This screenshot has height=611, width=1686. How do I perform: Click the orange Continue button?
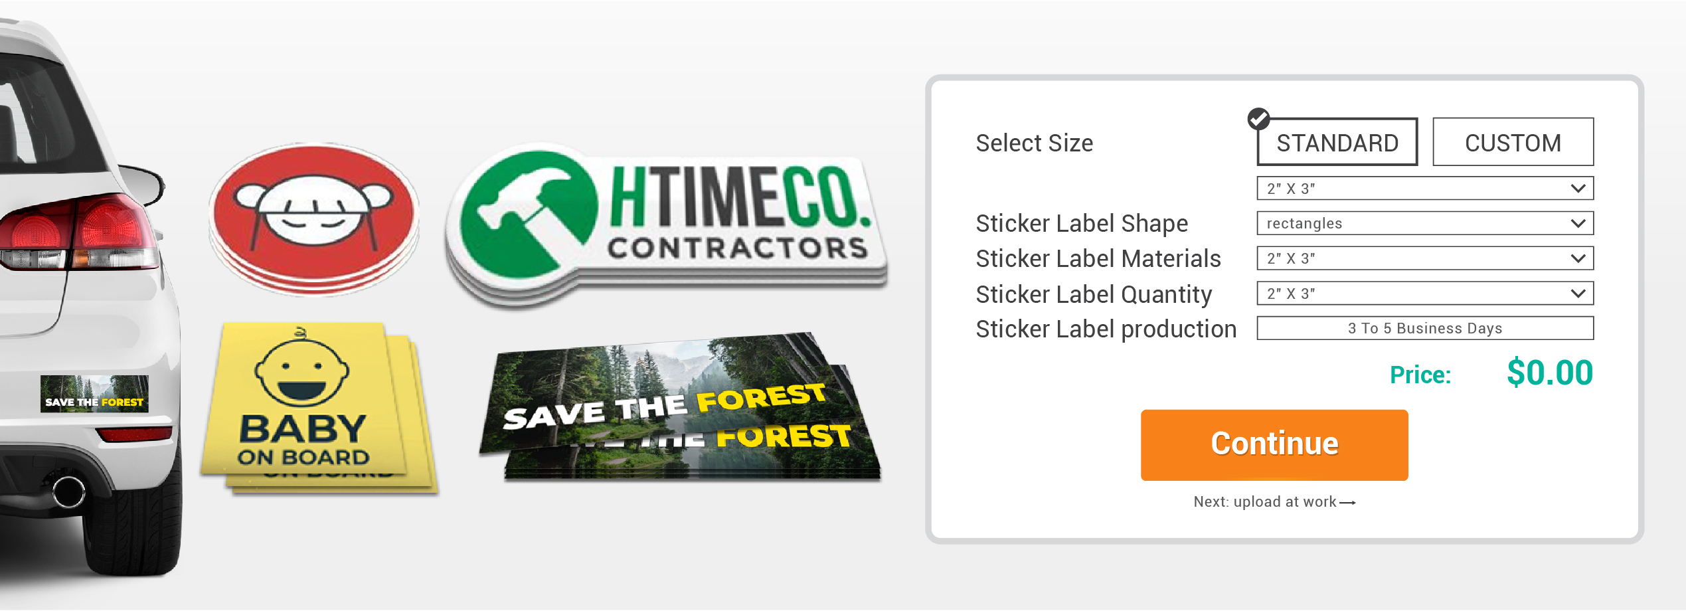[1274, 445]
